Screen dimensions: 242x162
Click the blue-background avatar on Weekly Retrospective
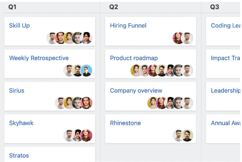86,70
